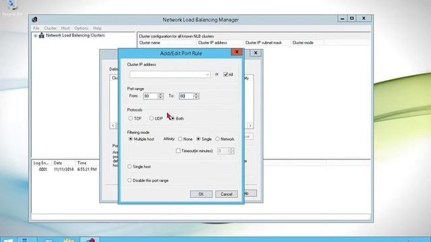Click the NLB Manager title bar app icon

coord(34,19)
